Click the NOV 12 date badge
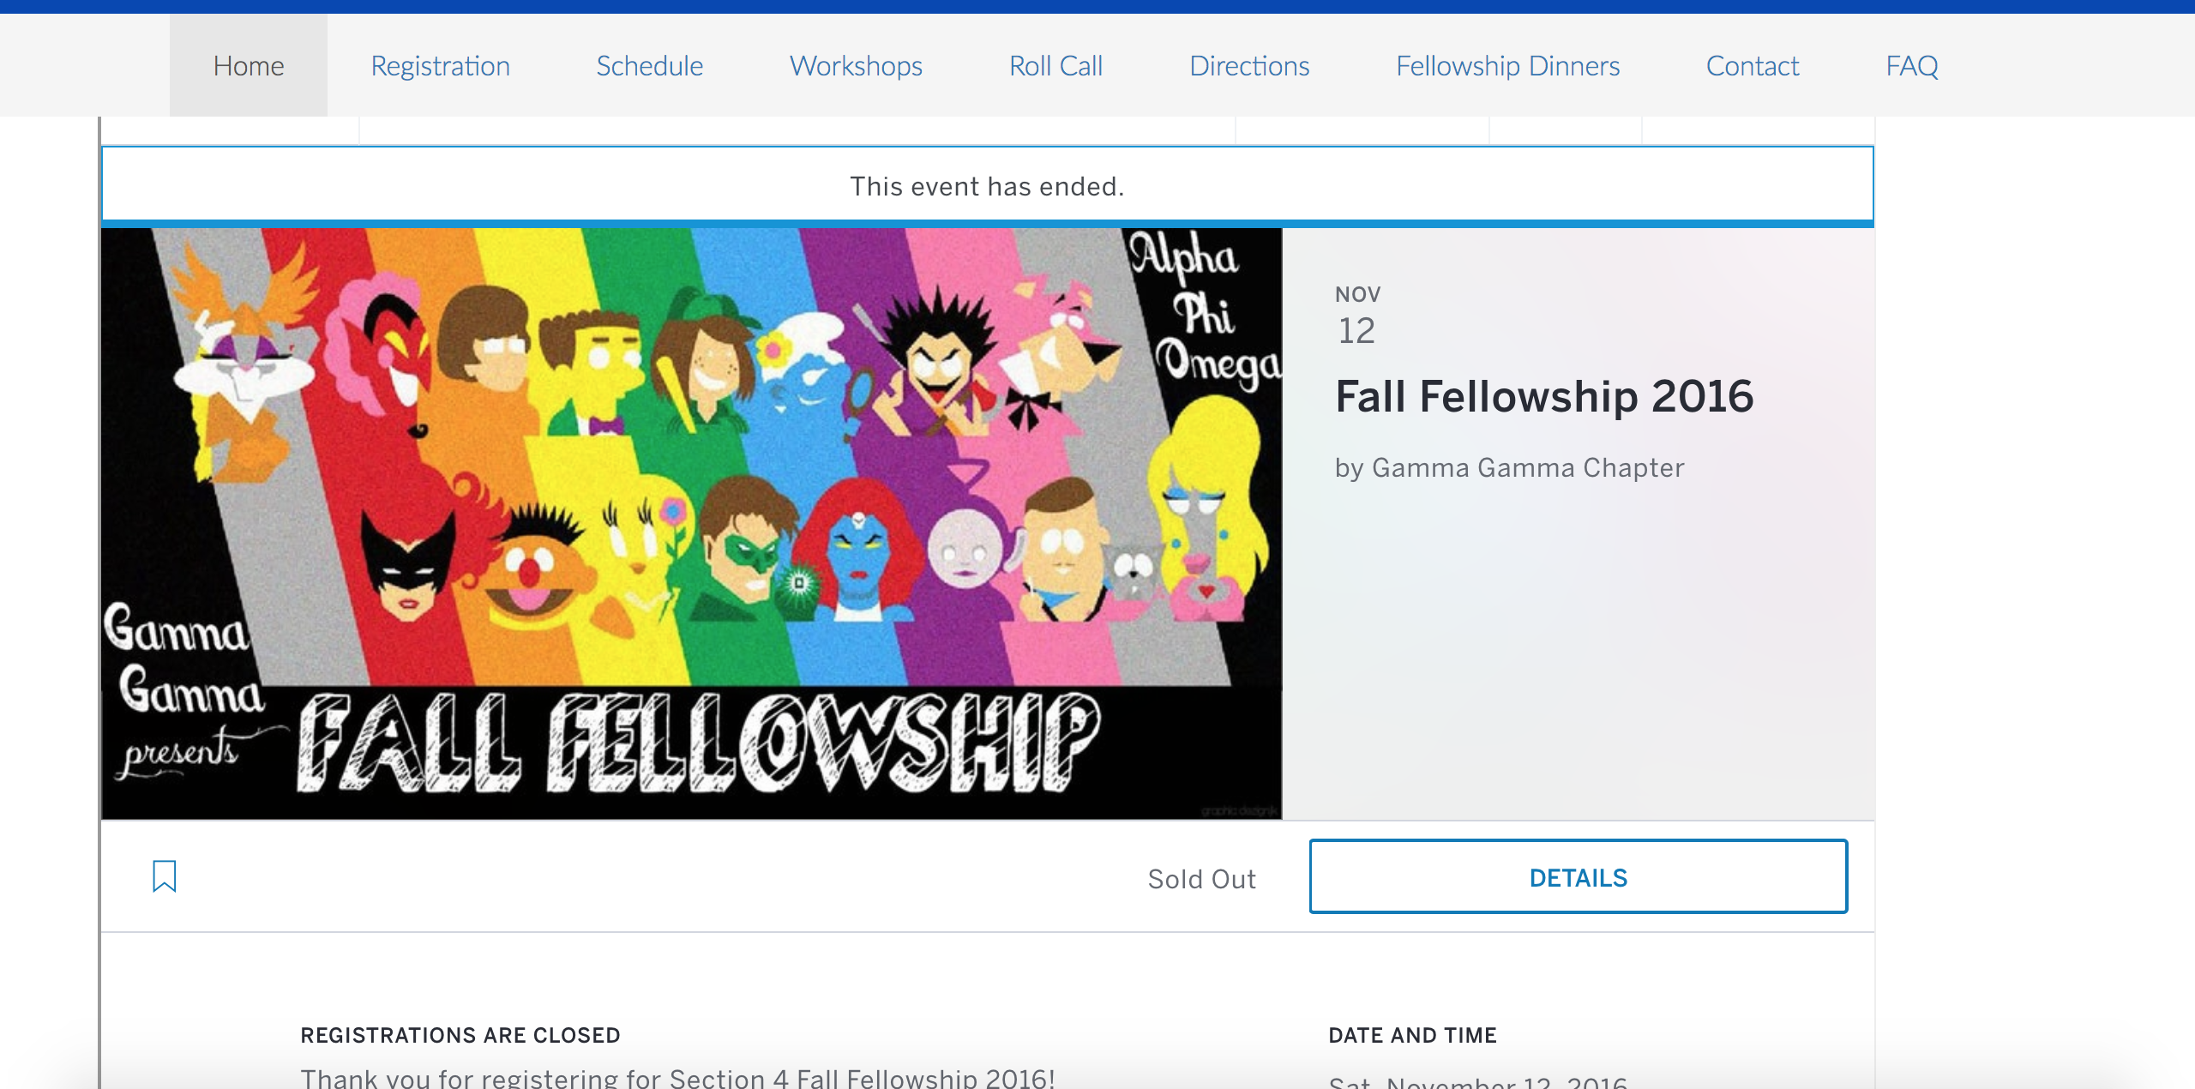2195x1089 pixels. coord(1357,316)
